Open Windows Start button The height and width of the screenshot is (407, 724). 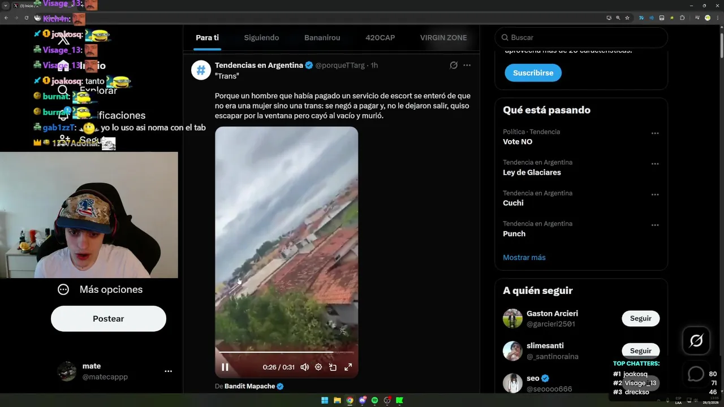[x=325, y=400]
